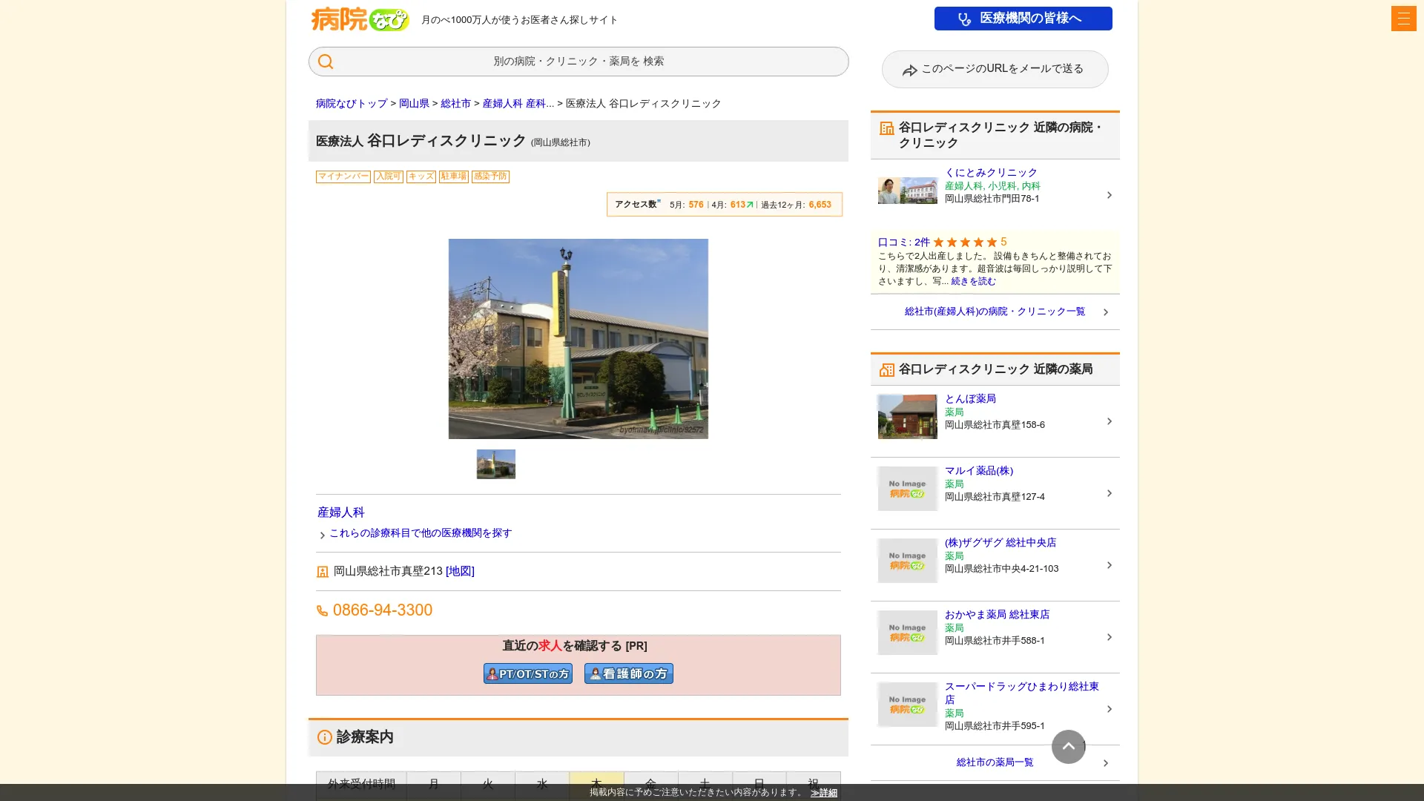Click the アクセス数 label

point(636,205)
